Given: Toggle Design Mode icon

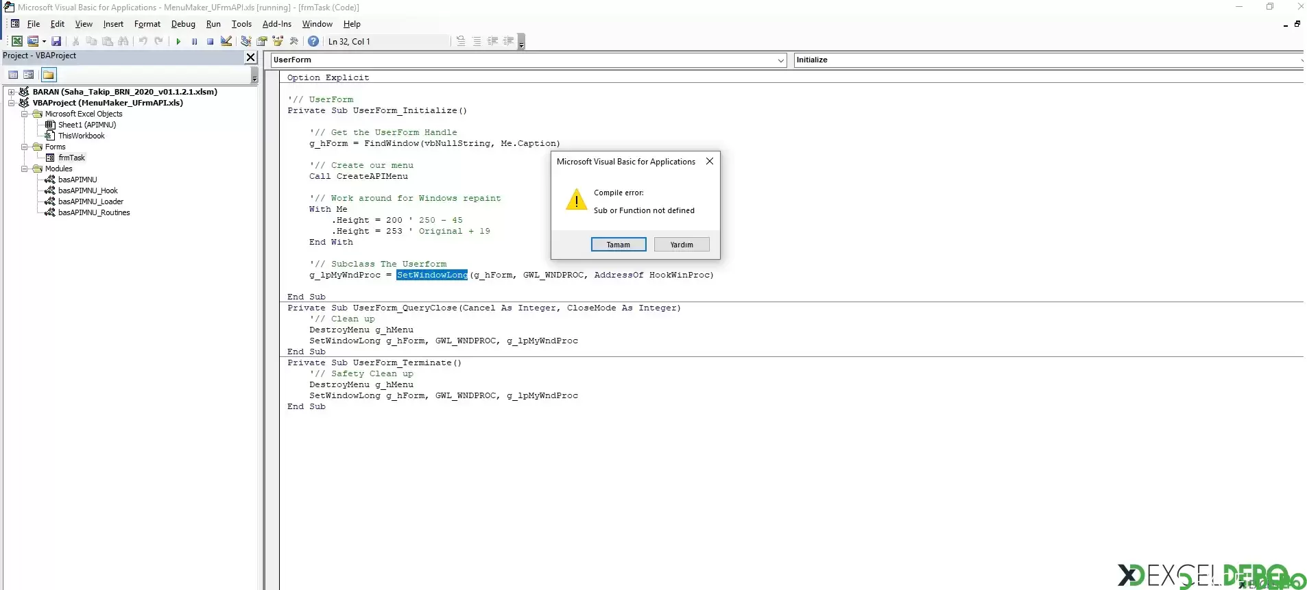Looking at the screenshot, I should pyautogui.click(x=226, y=41).
